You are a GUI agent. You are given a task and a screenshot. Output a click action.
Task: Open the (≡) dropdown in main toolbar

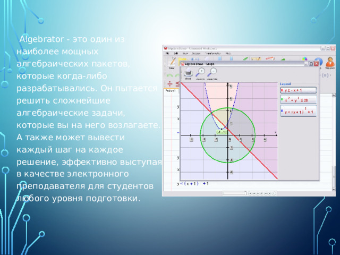pos(326,75)
